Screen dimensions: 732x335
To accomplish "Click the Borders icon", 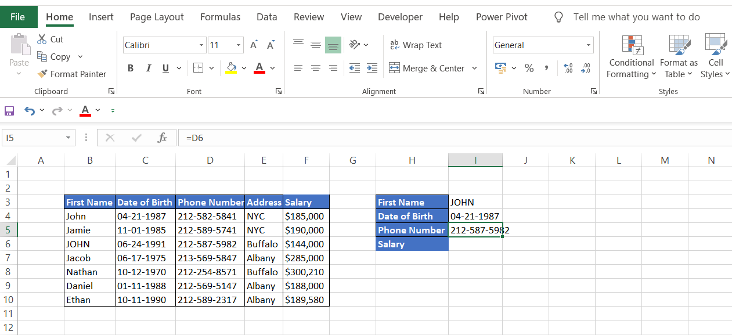I will [198, 69].
